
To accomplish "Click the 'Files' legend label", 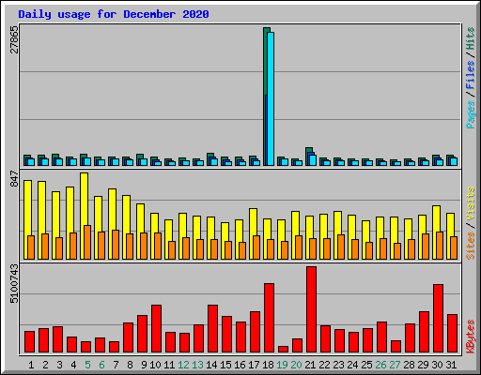I will coord(471,74).
